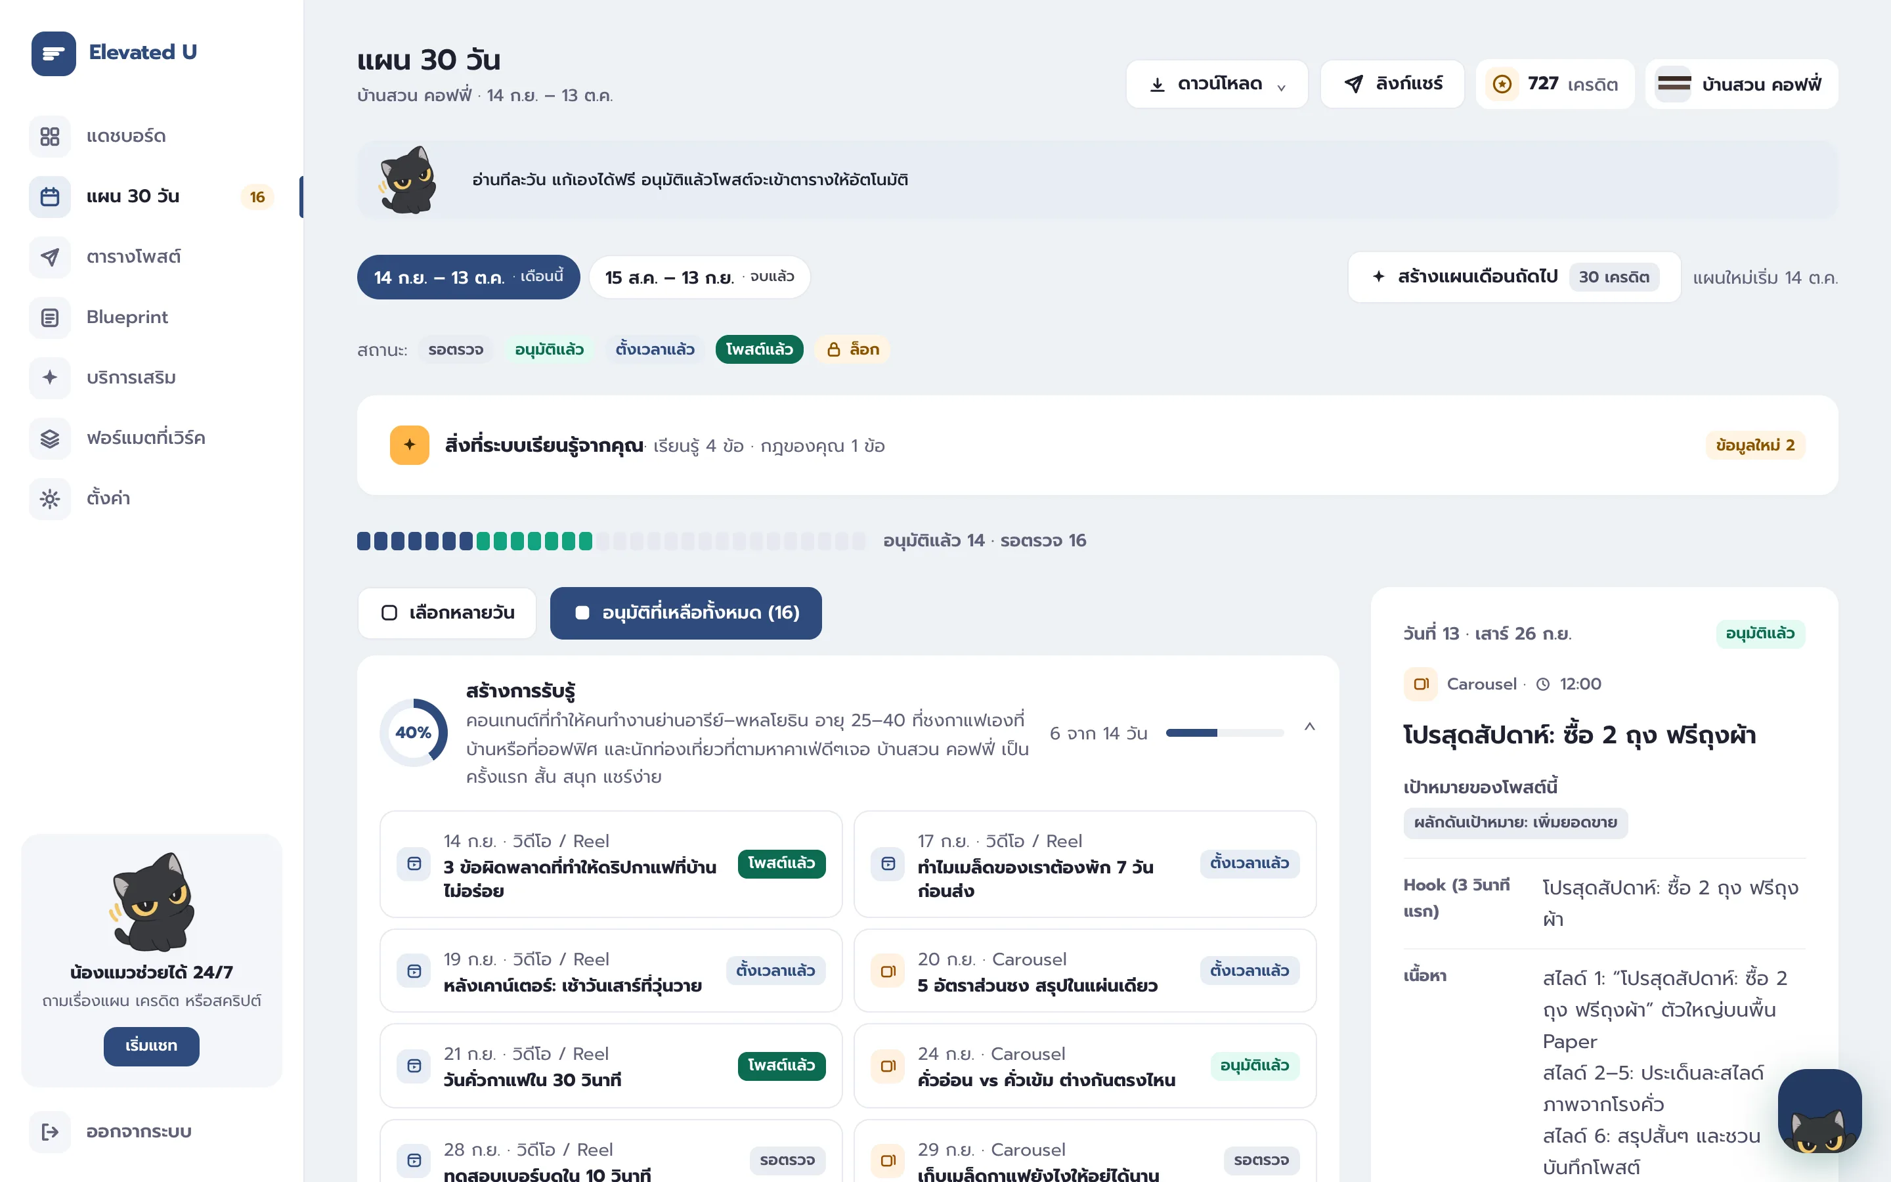Collapse the สร้างการรับรู้ section chevron

point(1310,727)
